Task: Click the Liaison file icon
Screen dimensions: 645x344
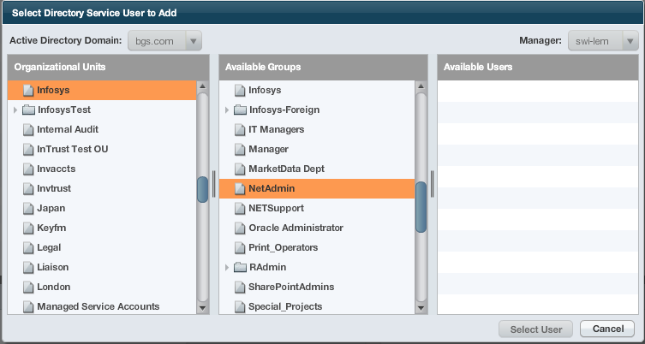Action: point(28,268)
